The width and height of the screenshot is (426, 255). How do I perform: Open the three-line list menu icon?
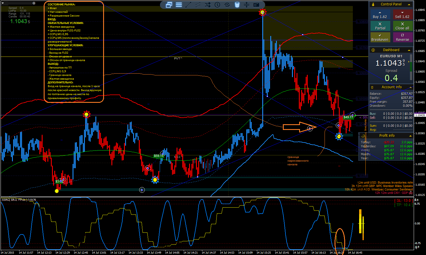click(179, 5)
